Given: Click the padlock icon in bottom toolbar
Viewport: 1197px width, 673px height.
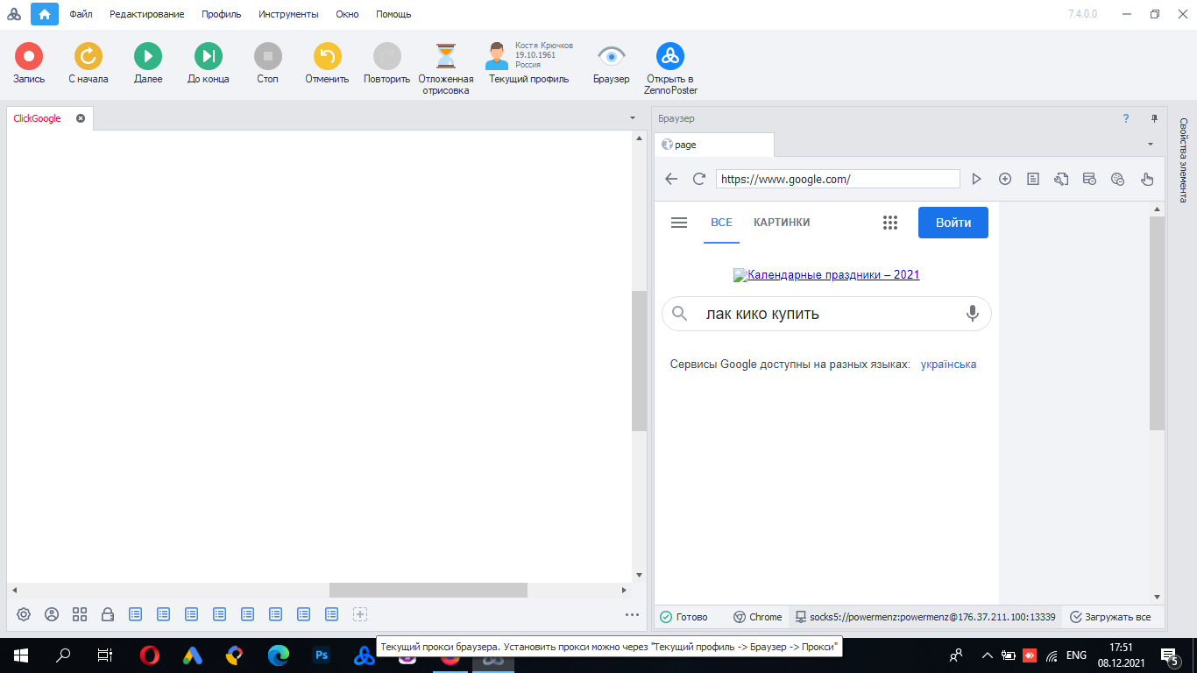Looking at the screenshot, I should (108, 614).
